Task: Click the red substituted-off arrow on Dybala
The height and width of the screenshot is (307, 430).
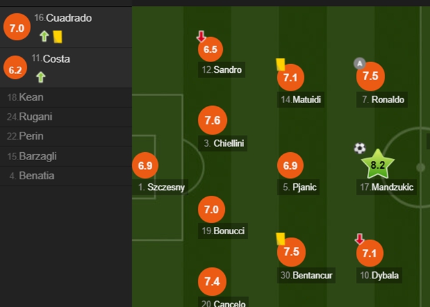Action: [x=359, y=239]
